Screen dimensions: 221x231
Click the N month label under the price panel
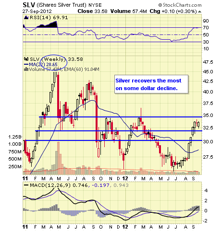tap(110, 178)
